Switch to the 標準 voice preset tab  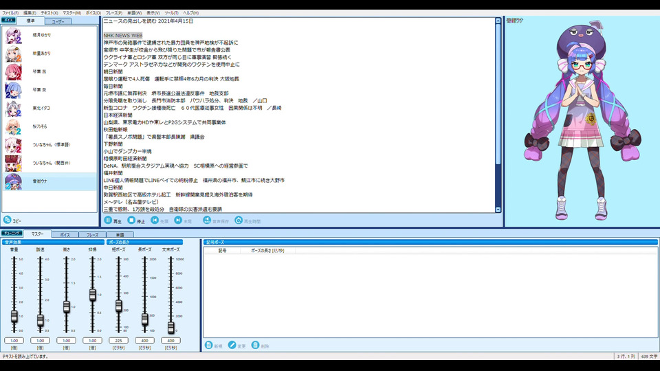(30, 21)
